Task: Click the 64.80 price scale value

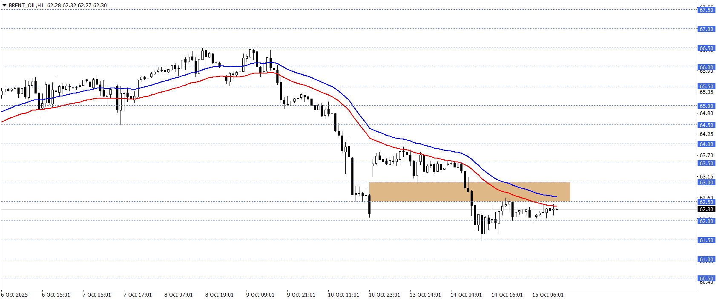Action: [706, 113]
